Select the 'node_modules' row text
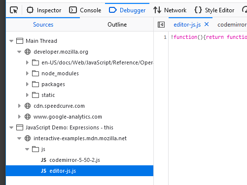 [x=60, y=73]
